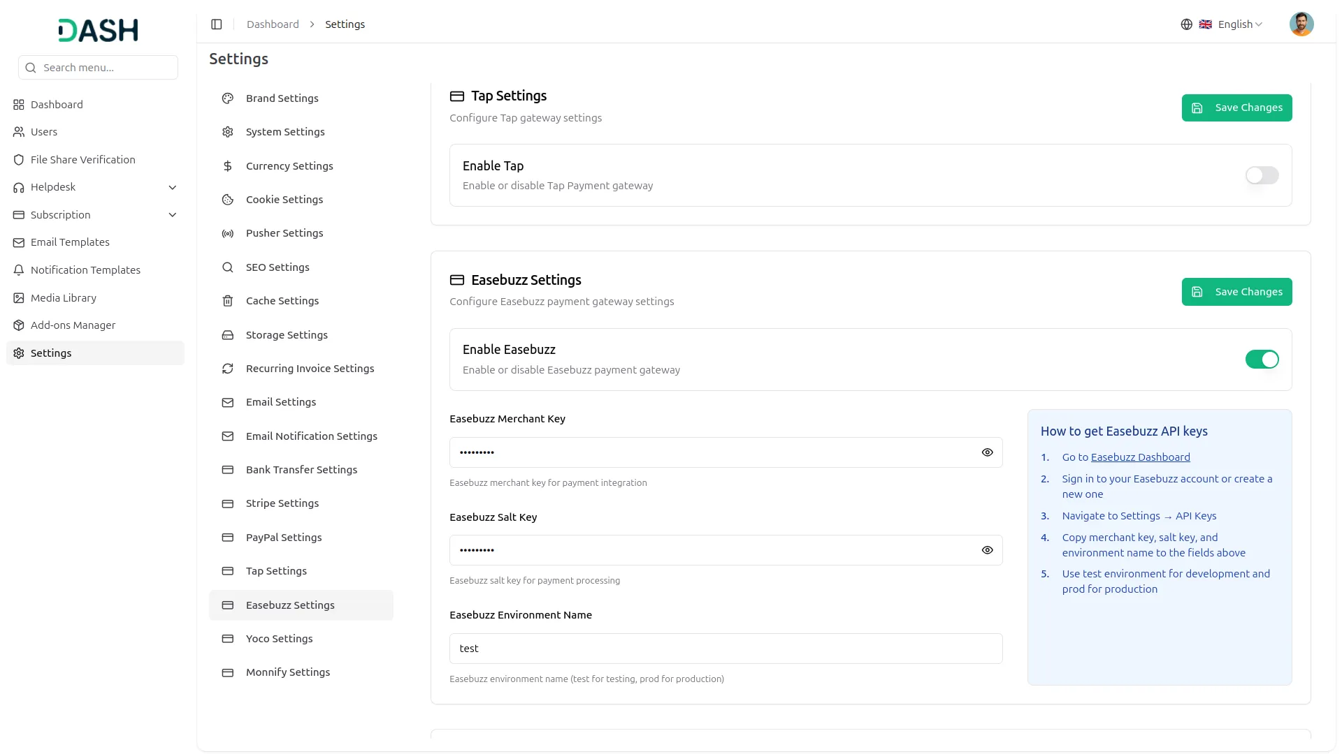Click the Cache Settings trash icon
The image size is (1342, 754).
(228, 301)
